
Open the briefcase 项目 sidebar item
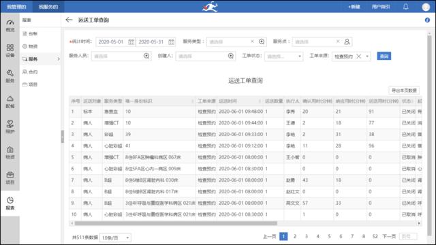click(x=10, y=178)
